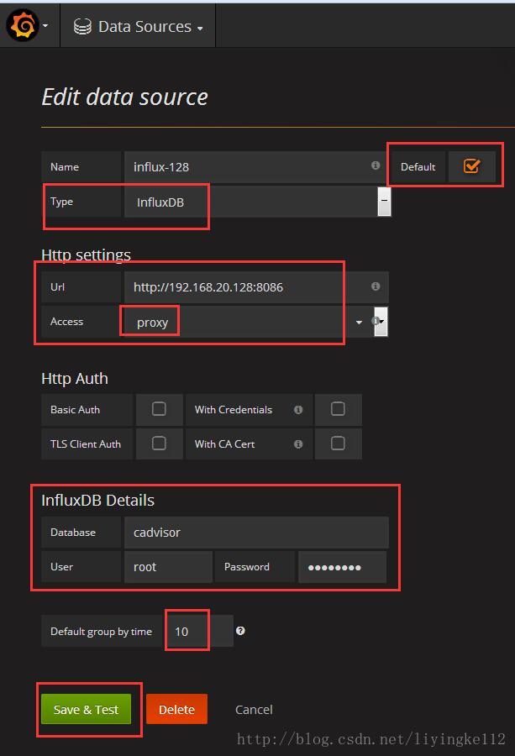515x756 pixels.
Task: Open the Grafana logo main menu
Action: pyautogui.click(x=22, y=25)
